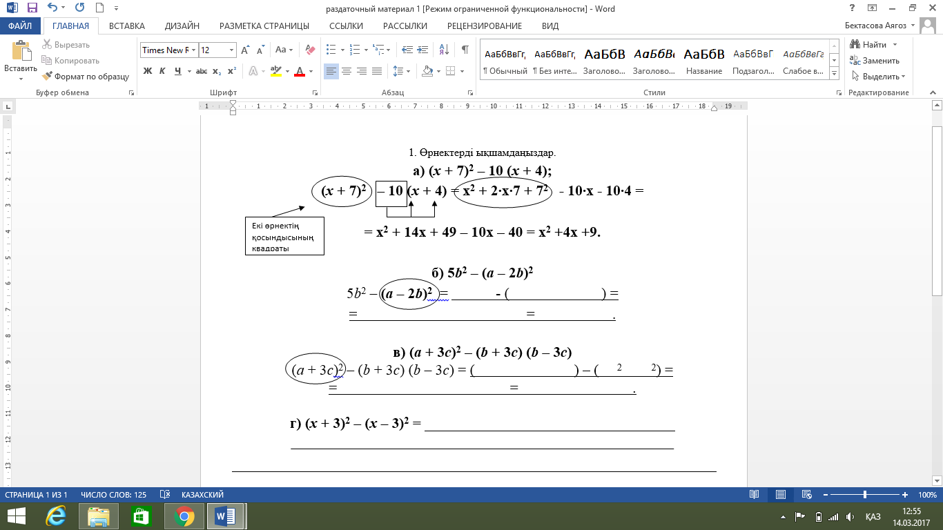Click the Windows Start button
943x530 pixels.
pyautogui.click(x=17, y=516)
